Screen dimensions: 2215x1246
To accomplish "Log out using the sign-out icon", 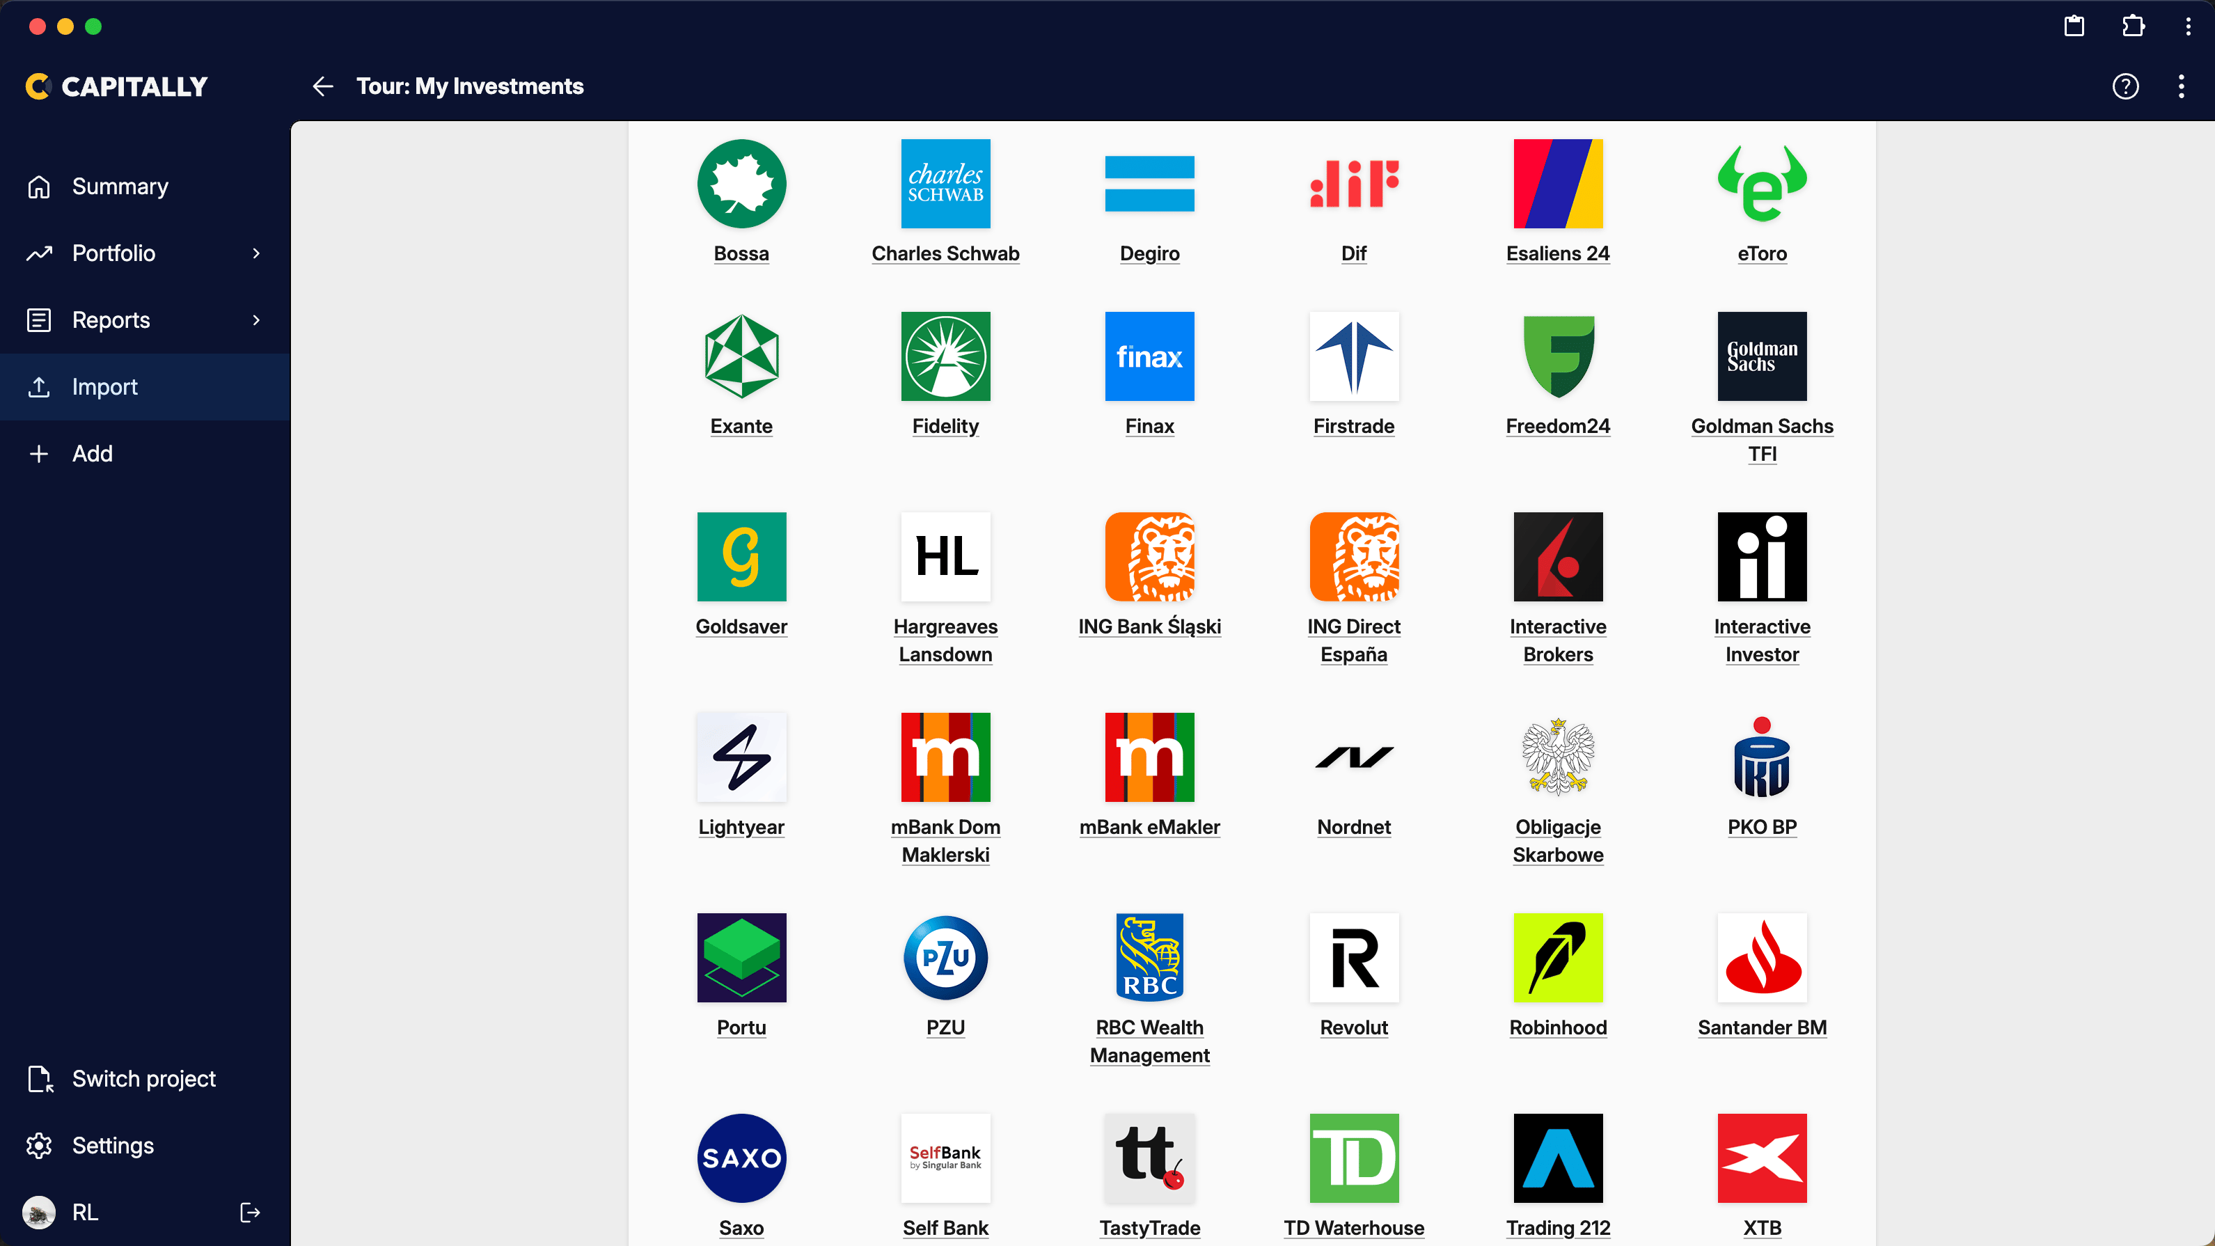I will [249, 1213].
